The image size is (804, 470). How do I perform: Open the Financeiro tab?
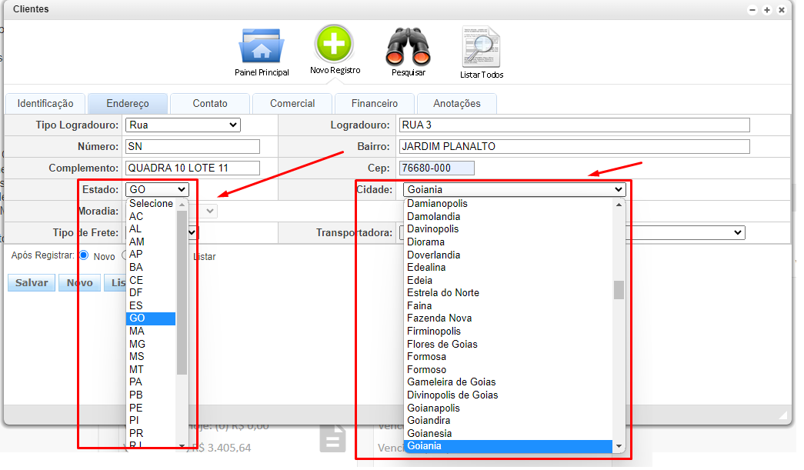[x=374, y=103]
